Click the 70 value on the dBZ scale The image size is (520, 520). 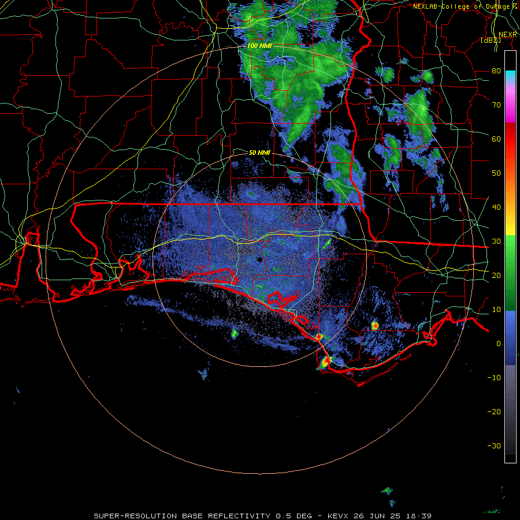[x=496, y=105]
